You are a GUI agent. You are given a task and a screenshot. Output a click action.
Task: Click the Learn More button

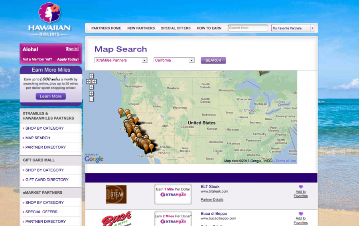(x=51, y=96)
